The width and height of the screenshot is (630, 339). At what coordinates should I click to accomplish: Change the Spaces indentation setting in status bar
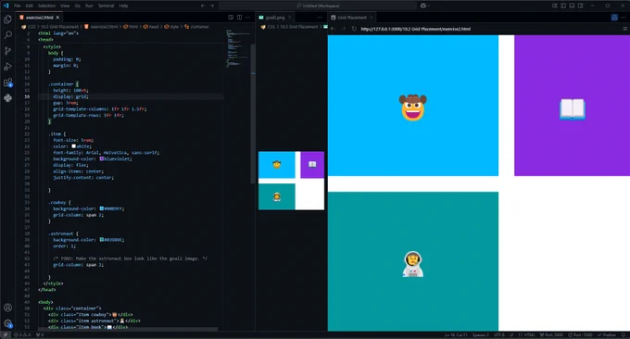tap(481, 334)
